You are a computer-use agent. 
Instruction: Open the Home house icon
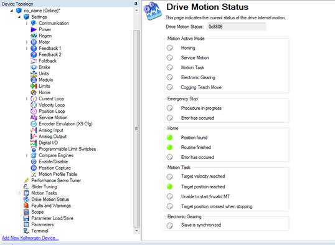click(x=34, y=92)
